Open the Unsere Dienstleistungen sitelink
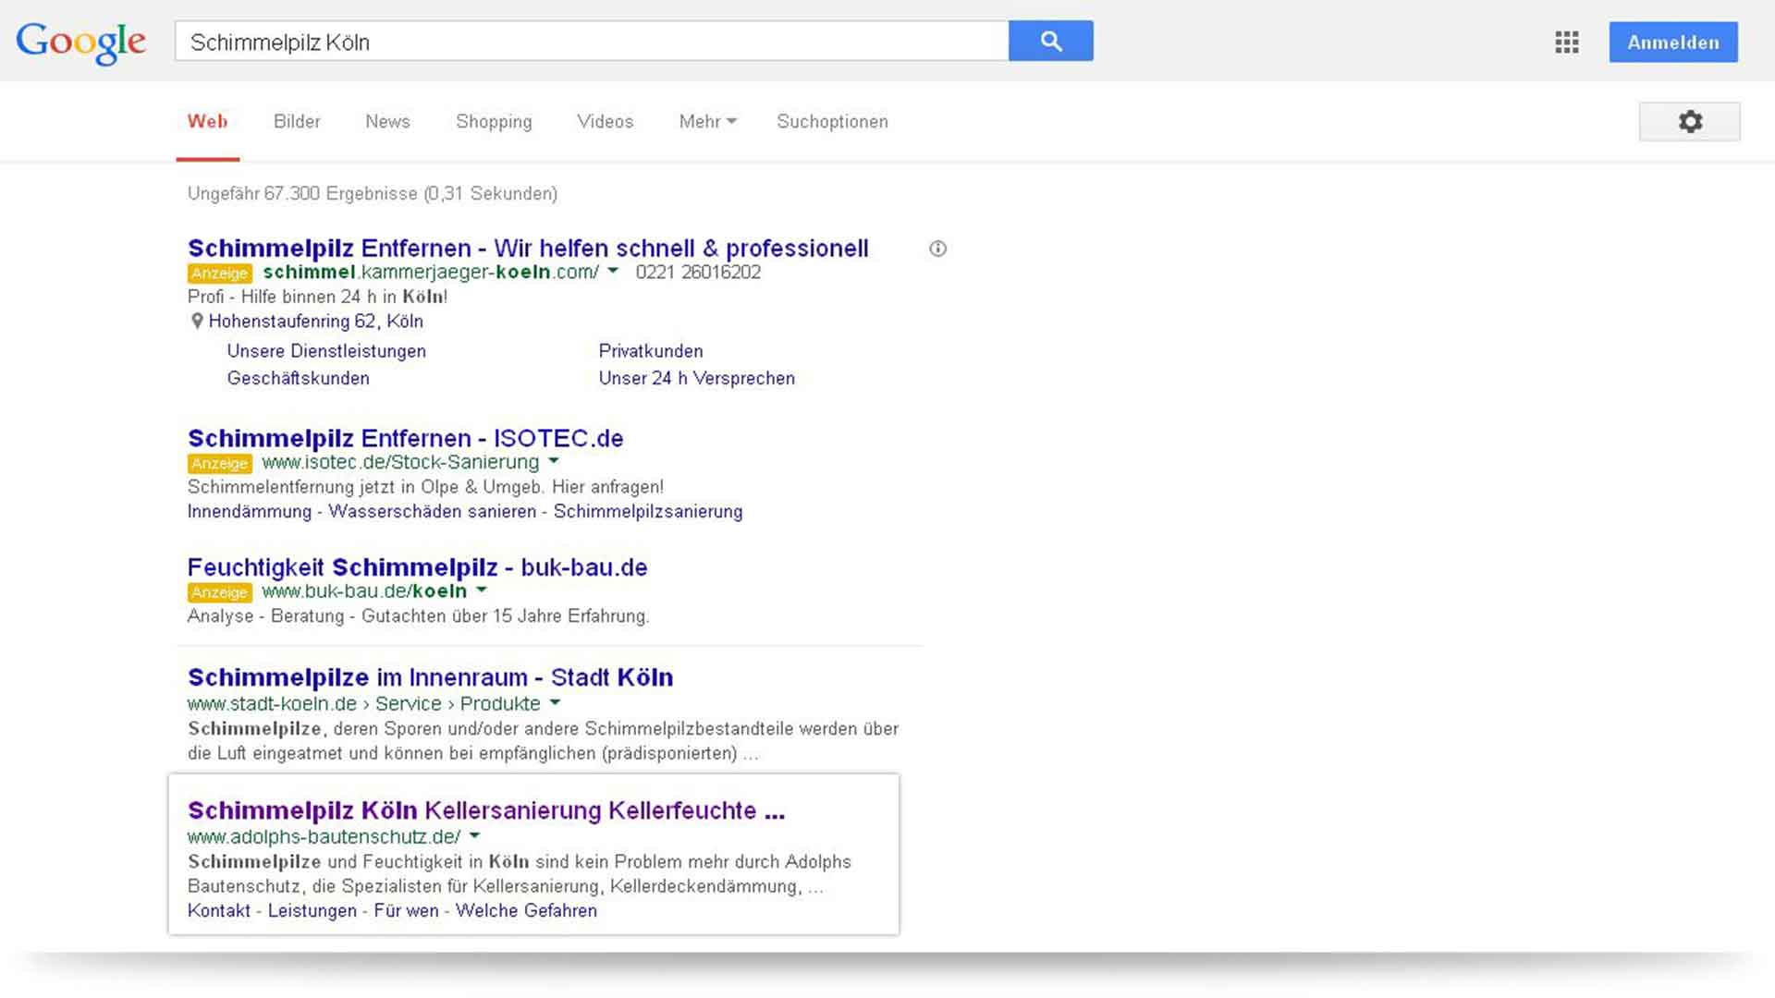Image resolution: width=1775 pixels, height=998 pixels. coord(326,351)
